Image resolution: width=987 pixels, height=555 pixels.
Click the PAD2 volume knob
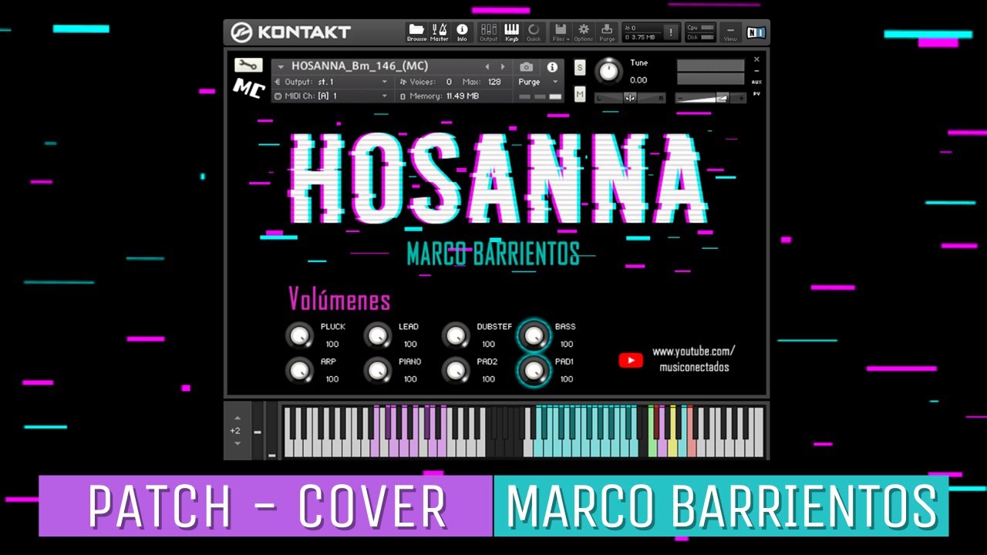(456, 370)
